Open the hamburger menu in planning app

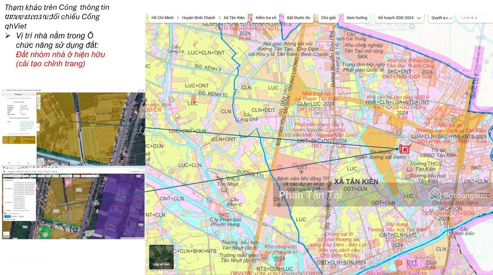[4, 90]
